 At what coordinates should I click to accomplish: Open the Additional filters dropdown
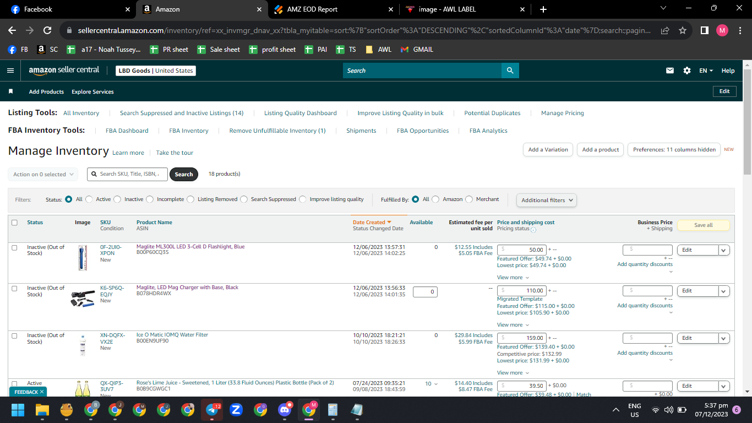(x=547, y=200)
